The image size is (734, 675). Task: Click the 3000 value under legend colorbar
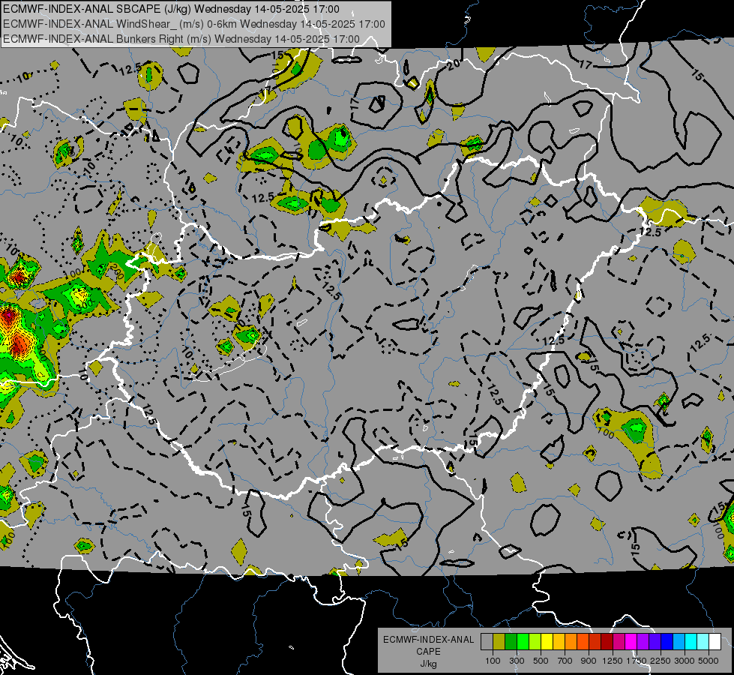(x=685, y=661)
